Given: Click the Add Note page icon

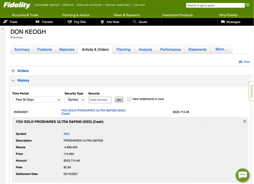Looking at the screenshot, I should coord(102,22).
